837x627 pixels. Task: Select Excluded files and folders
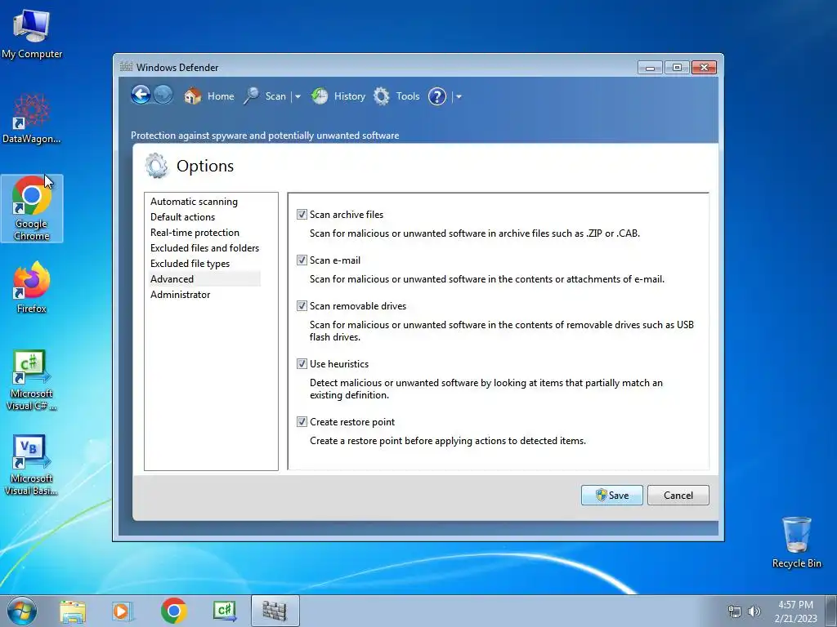click(204, 248)
